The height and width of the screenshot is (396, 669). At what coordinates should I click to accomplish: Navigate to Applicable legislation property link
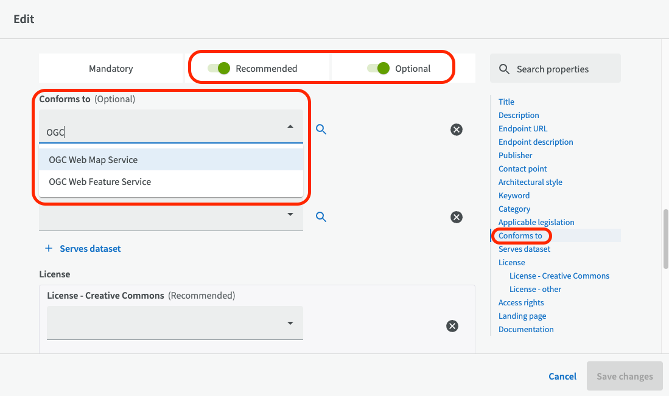tap(536, 222)
